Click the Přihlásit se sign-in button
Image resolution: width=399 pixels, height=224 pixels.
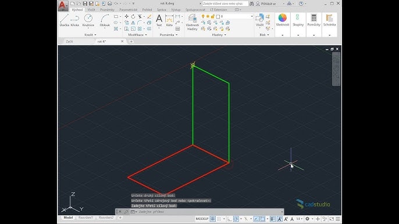266,3
